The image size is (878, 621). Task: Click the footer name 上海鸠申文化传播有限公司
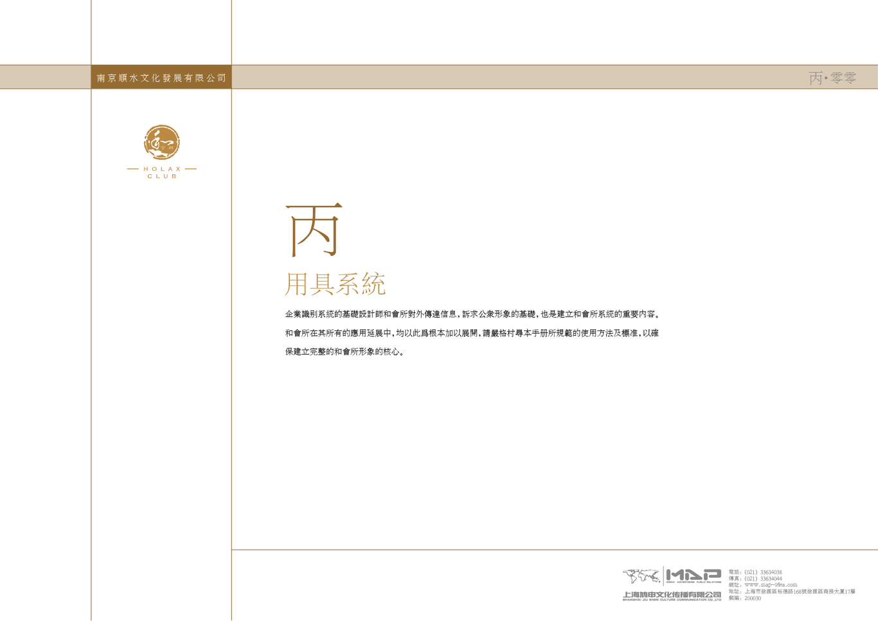tap(672, 594)
